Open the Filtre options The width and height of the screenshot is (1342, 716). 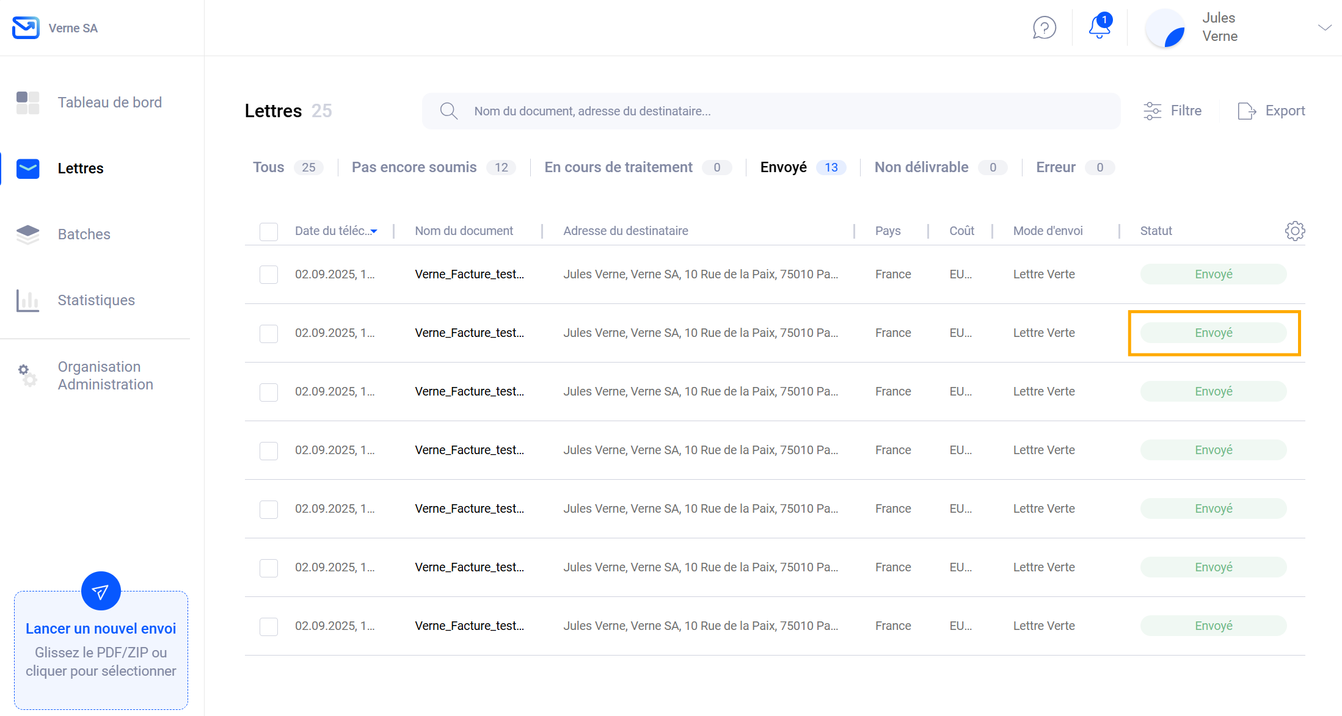click(x=1172, y=111)
